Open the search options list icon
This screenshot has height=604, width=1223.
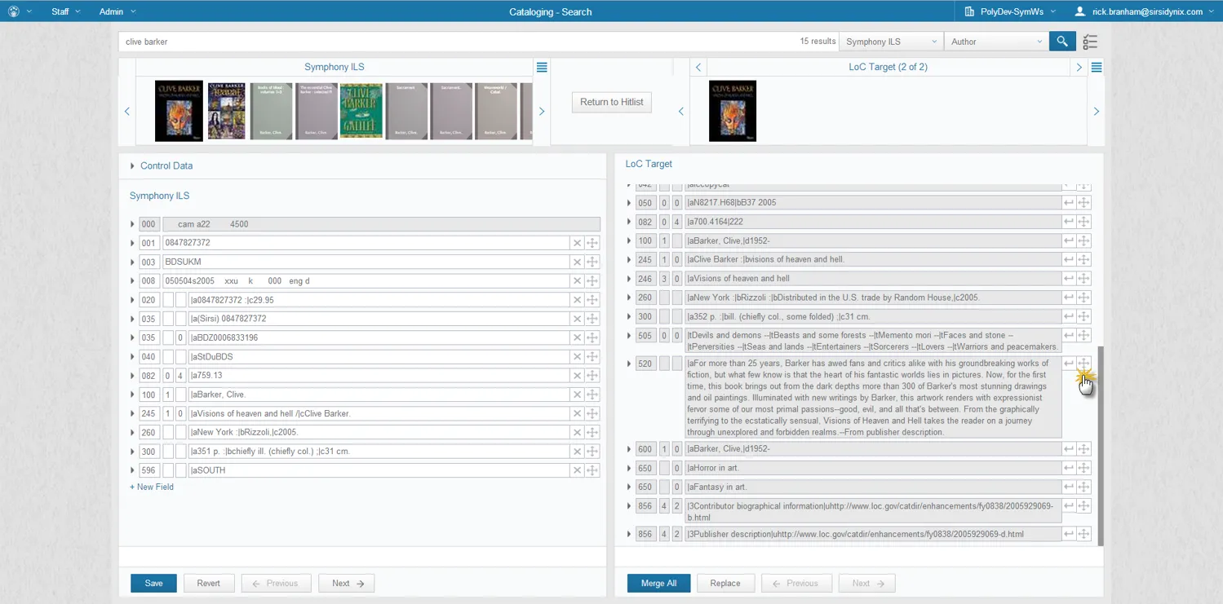coord(1090,42)
